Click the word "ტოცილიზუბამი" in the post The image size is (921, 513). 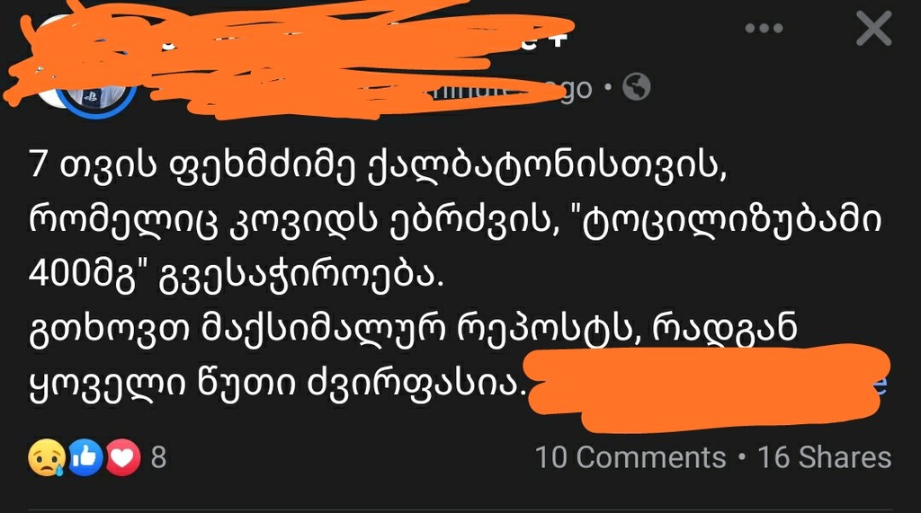coord(730,220)
